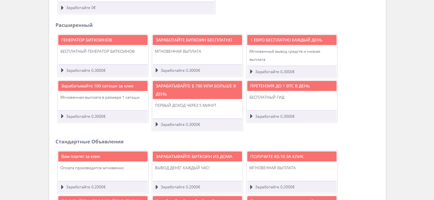Click arrow icon under ЗАРАБОТАЙТЕ БИТКОИН БЕСПЛАТНО
434x200 pixels.
[157, 71]
